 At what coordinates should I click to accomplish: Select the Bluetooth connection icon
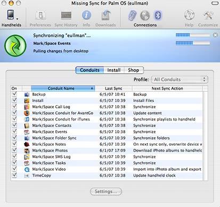point(158,15)
